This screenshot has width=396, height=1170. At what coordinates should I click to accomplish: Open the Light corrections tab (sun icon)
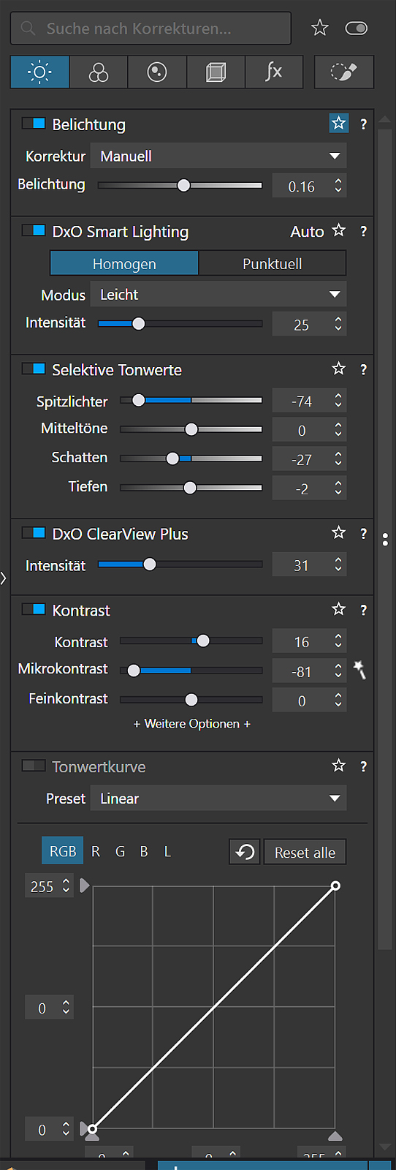click(39, 72)
